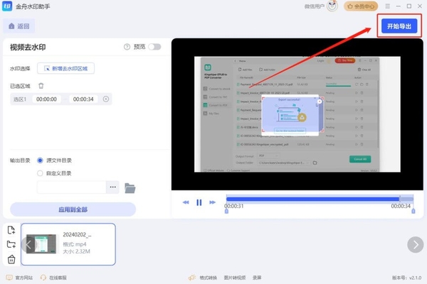Open the 录屏 screen recording link
The image size is (427, 284).
tap(257, 278)
